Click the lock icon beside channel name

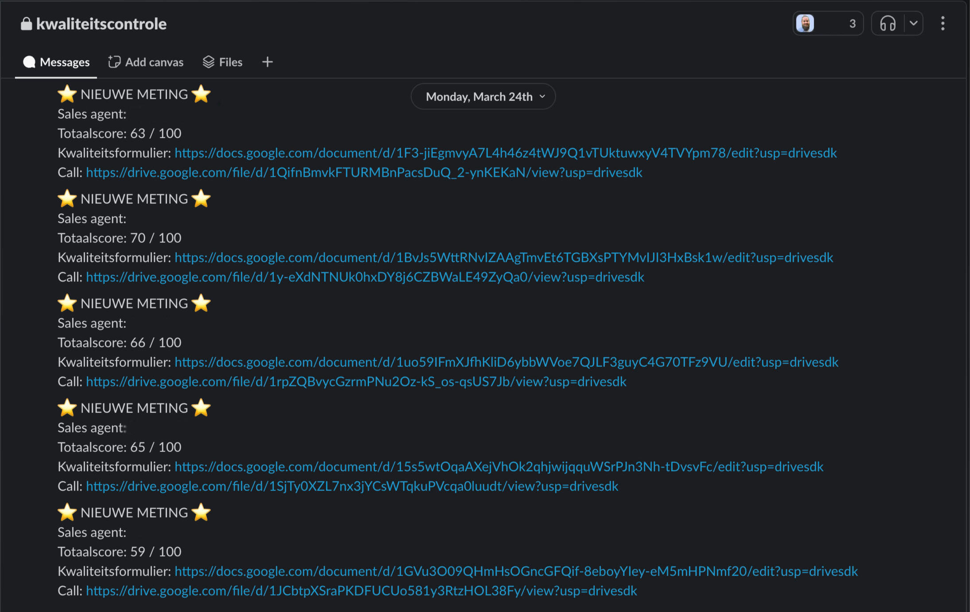coord(26,24)
